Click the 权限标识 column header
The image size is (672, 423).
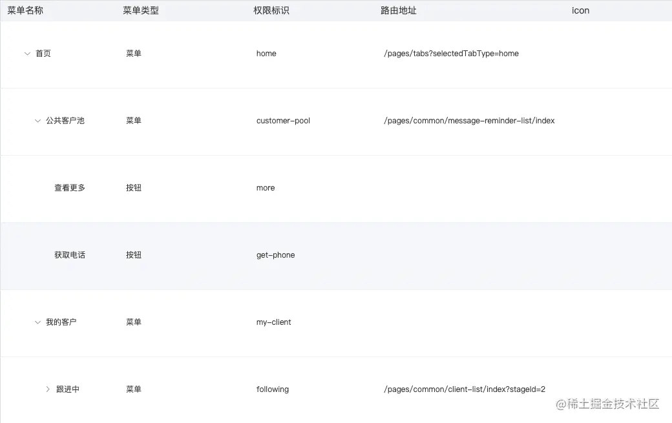tap(271, 10)
